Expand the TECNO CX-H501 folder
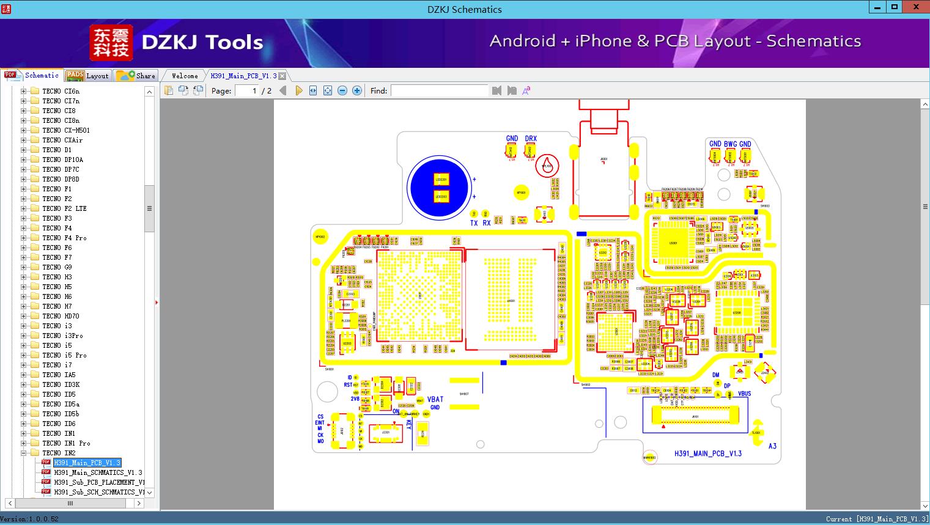930x525 pixels. pos(23,130)
